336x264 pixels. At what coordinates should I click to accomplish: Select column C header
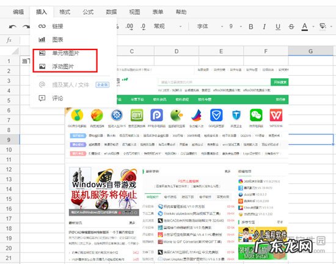pos(132,51)
